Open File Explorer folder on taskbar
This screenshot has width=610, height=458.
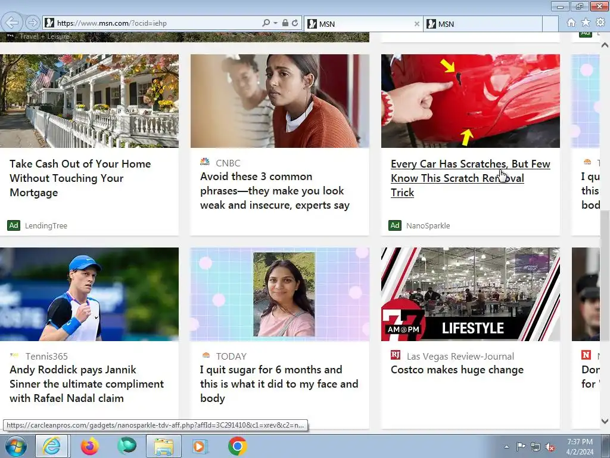click(x=164, y=446)
